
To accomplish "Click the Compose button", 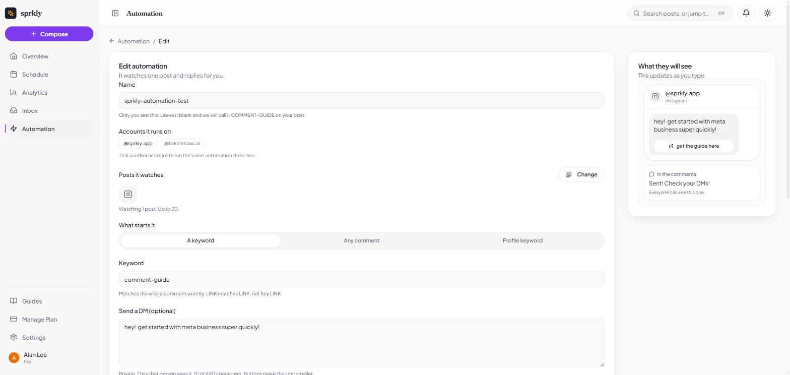I will coord(49,34).
